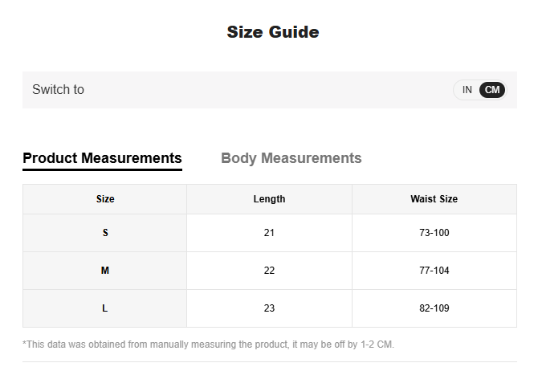The height and width of the screenshot is (367, 534).
Task: Select the size S row label
Action: click(105, 233)
